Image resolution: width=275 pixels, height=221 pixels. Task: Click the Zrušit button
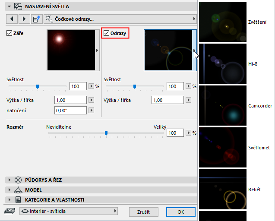(x=144, y=212)
